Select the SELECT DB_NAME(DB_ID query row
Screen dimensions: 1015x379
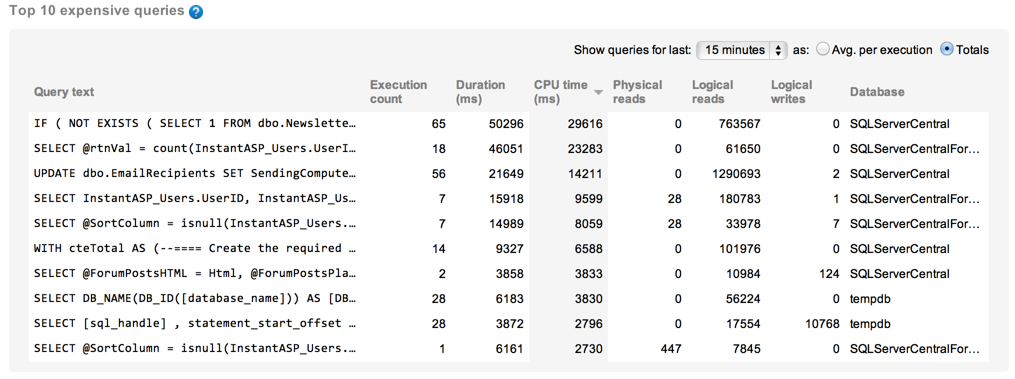pyautogui.click(x=194, y=298)
